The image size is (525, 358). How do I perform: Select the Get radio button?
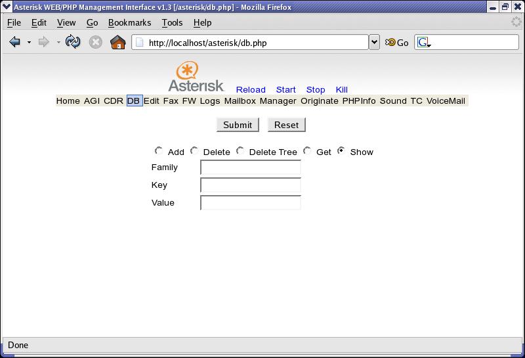click(307, 151)
